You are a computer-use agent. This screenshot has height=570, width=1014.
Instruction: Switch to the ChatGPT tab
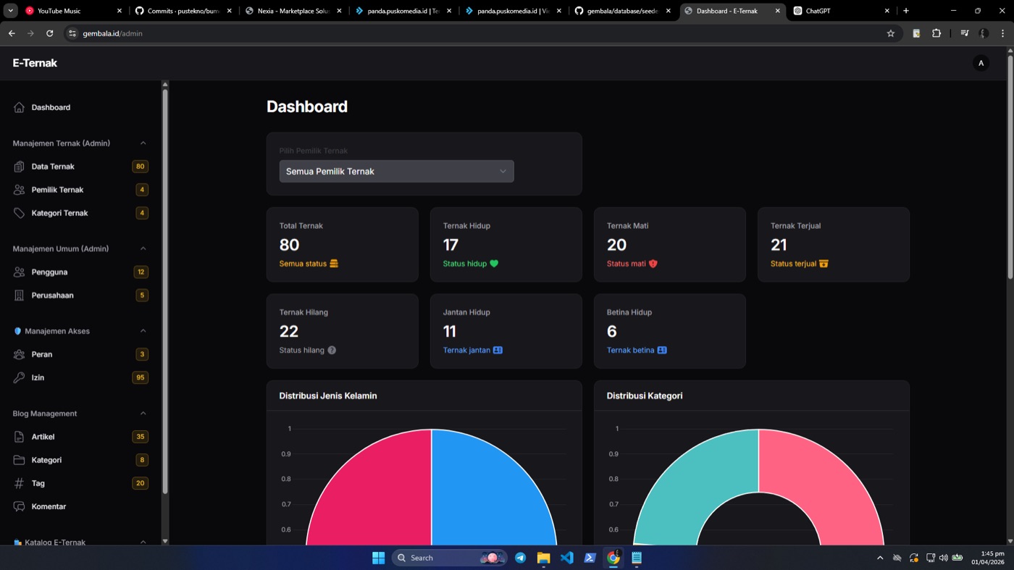tap(842, 11)
